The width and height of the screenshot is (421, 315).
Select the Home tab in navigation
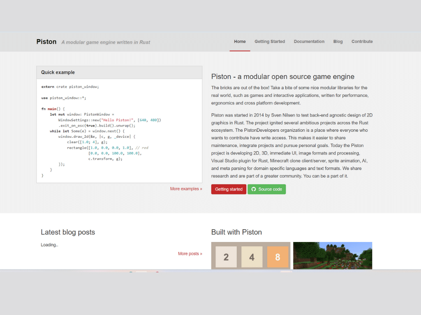(240, 41)
